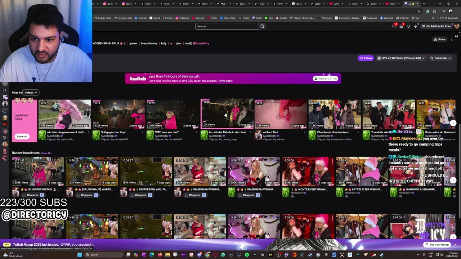Click Go Ad-Free for Free button

[x=436, y=26]
